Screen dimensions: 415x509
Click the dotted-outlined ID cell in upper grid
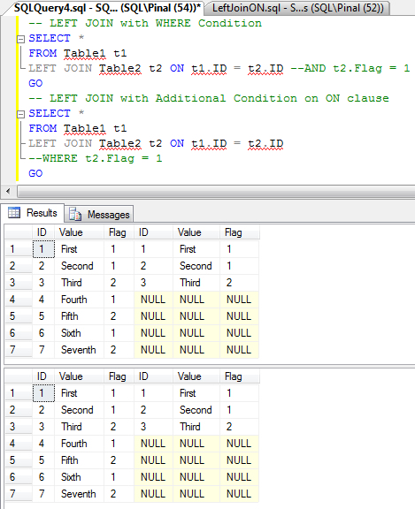click(43, 249)
